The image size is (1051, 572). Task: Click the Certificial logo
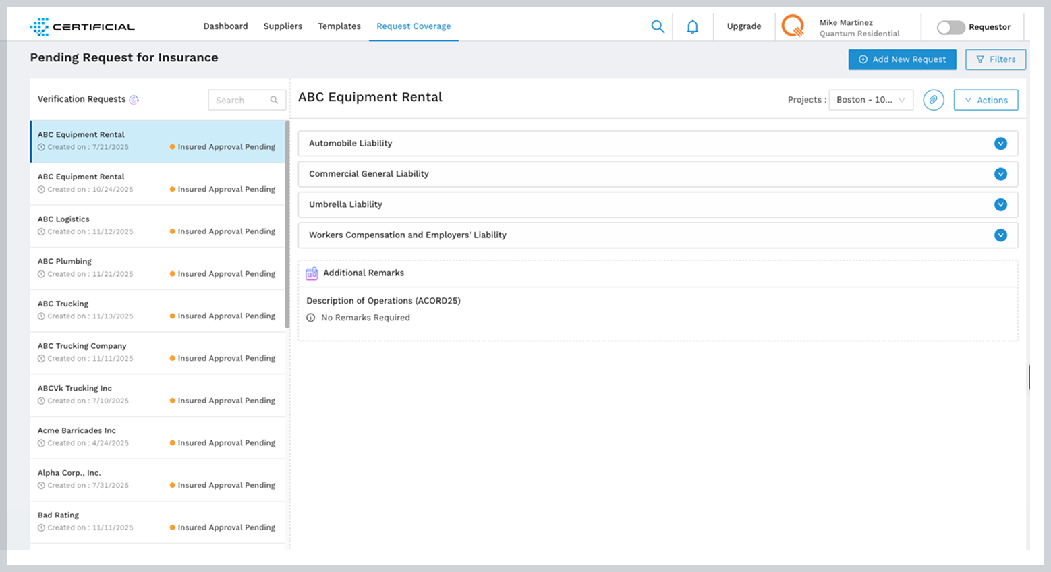82,27
